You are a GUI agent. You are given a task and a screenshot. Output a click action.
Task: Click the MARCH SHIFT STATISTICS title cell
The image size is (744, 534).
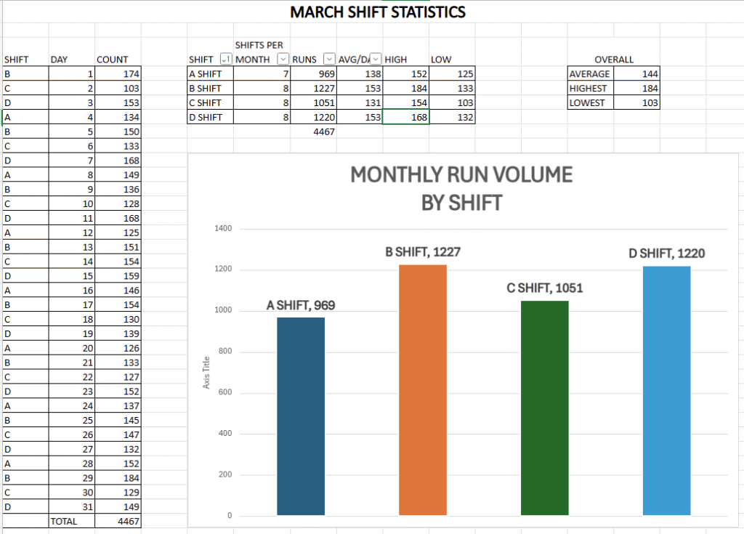point(378,12)
